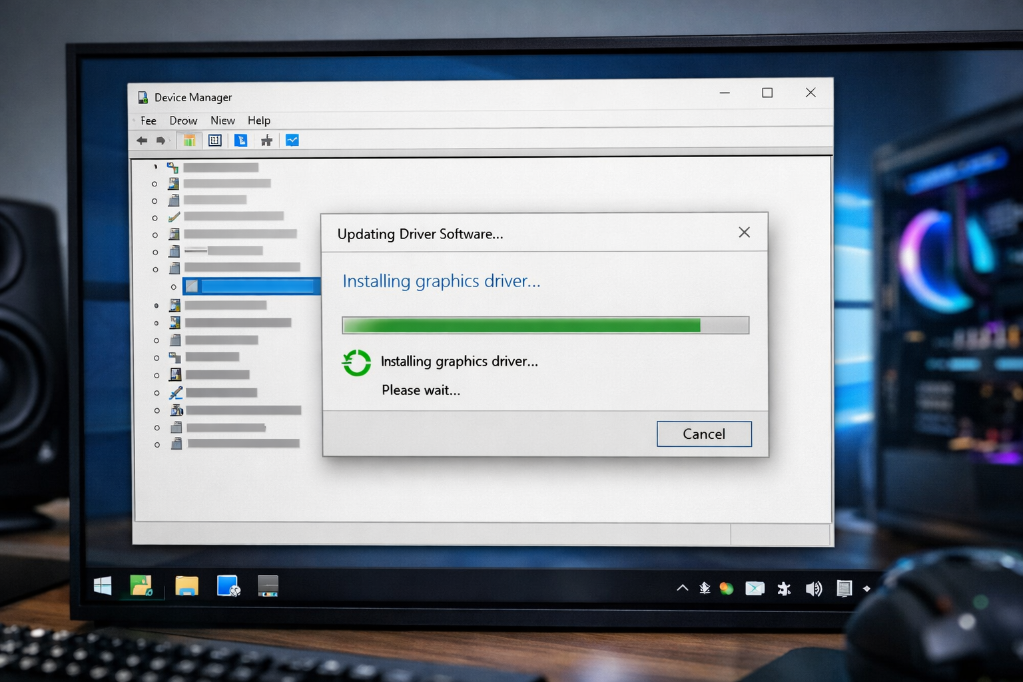Select the root tree row with network icon

(x=212, y=167)
